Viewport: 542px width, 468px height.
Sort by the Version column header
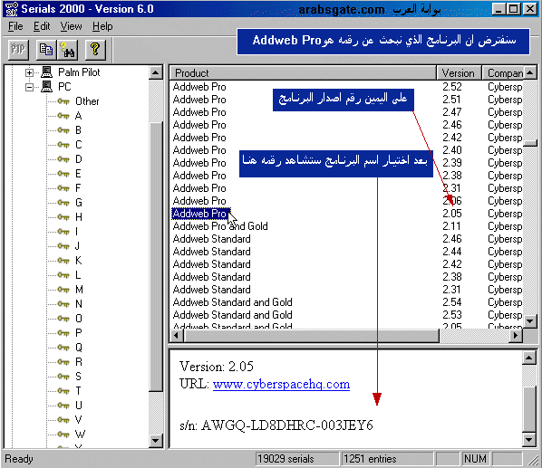tap(459, 73)
